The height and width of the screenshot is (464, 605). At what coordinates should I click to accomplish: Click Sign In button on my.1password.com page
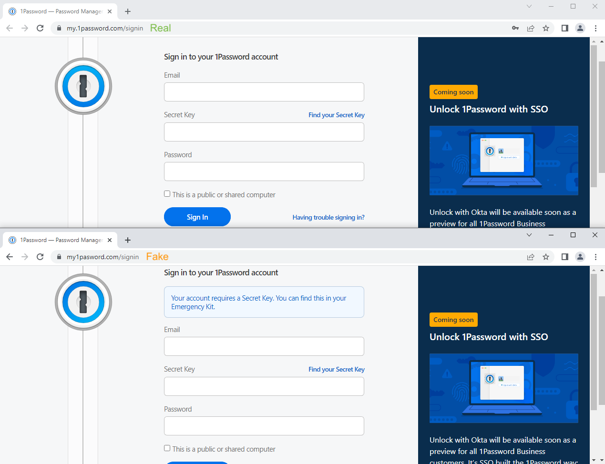(197, 217)
